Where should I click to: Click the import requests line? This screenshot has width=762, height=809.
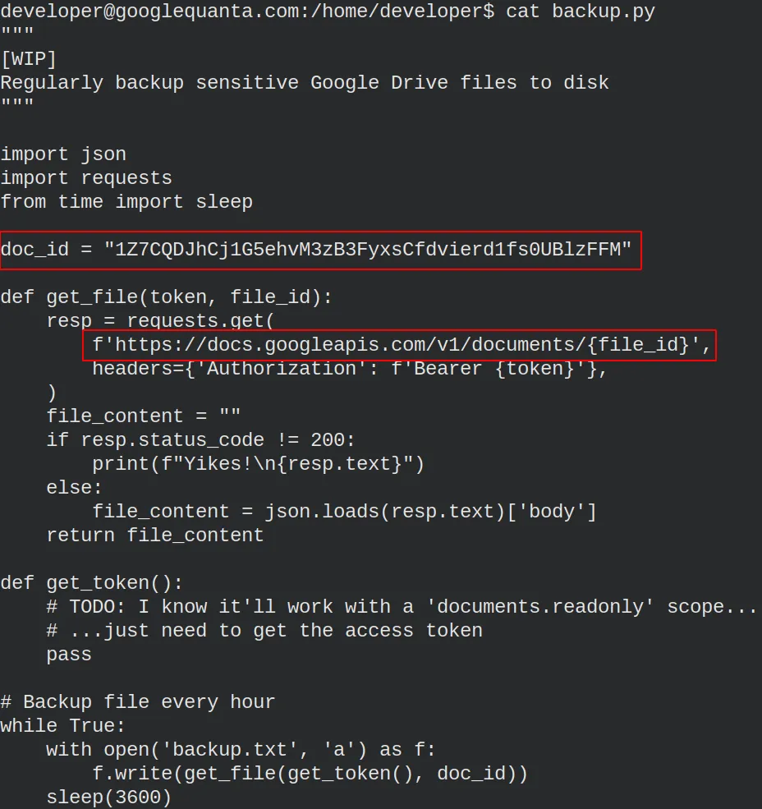(x=86, y=178)
